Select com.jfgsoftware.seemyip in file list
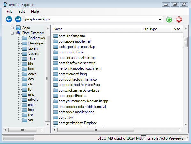Viewport: 191px width, 144px height. point(77,63)
